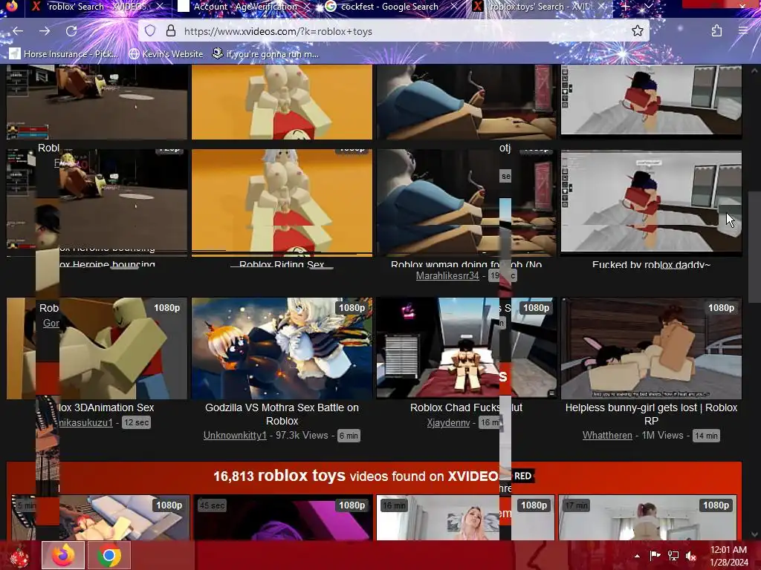
Task: Click the page vertical scrollbar thumb
Action: (x=754, y=247)
